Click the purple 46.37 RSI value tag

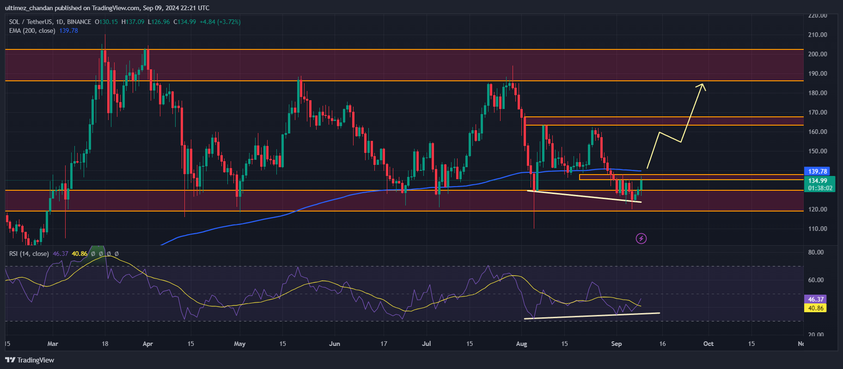[x=816, y=299]
